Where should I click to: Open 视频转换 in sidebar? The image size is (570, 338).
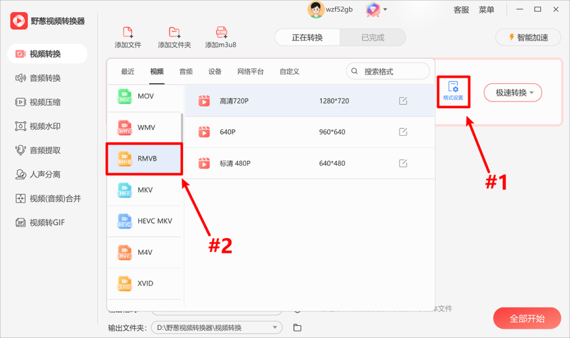click(47, 54)
